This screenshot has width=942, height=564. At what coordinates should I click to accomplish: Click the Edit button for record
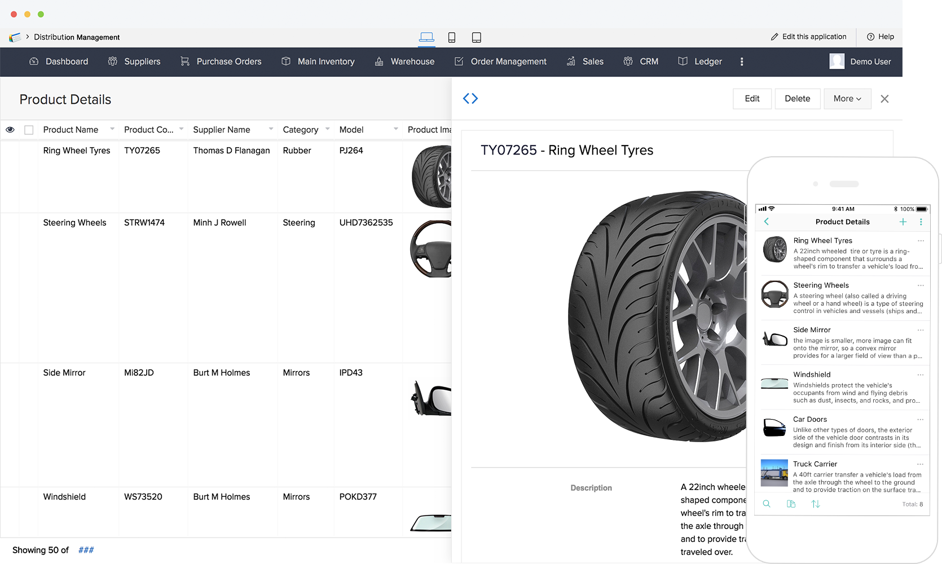pos(752,99)
